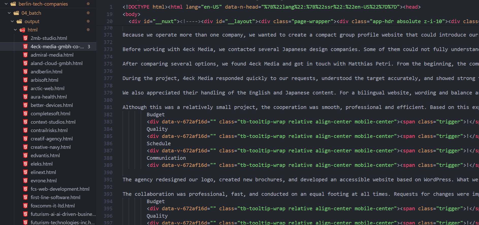This screenshot has height=225, width=479.
Task: Click the problem count badge 3
Action: coord(89,46)
